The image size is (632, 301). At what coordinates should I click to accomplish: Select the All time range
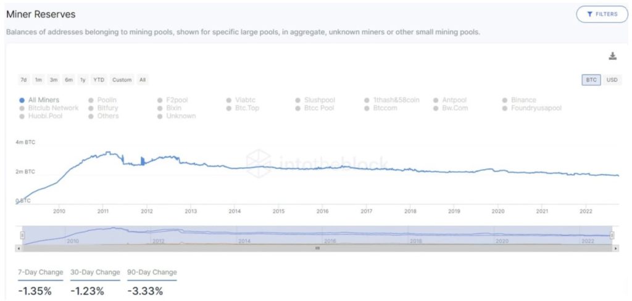[143, 80]
